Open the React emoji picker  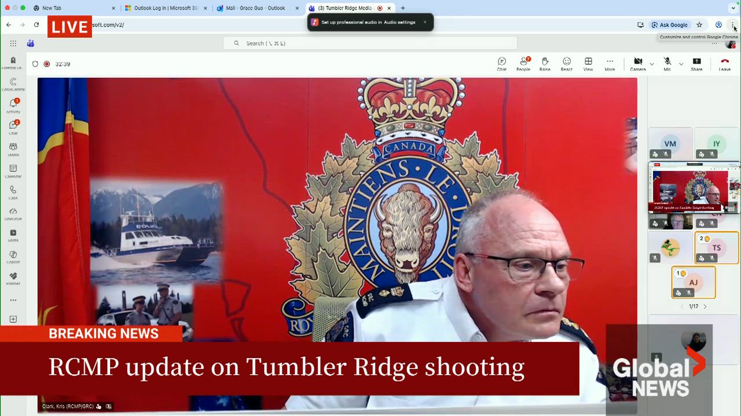(x=566, y=64)
